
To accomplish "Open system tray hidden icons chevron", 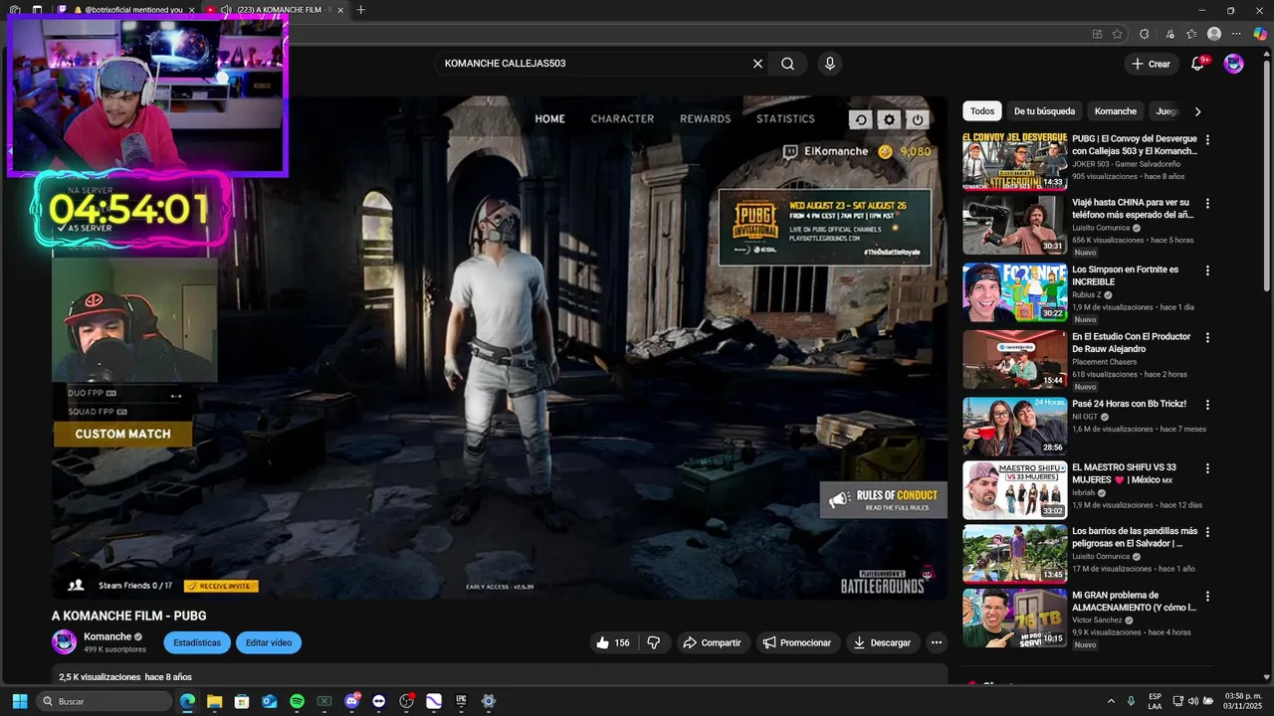I will pyautogui.click(x=1111, y=701).
